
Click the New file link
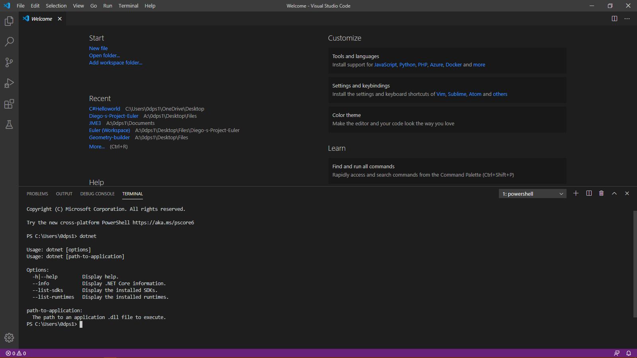pyautogui.click(x=98, y=48)
